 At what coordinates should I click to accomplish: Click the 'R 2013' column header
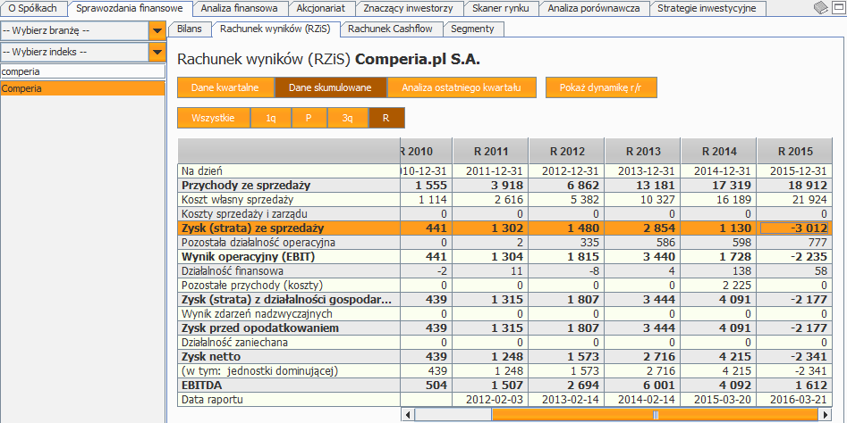click(x=642, y=152)
